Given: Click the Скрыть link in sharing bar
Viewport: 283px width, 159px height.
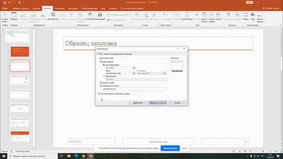Looking at the screenshot, I should pos(184,148).
